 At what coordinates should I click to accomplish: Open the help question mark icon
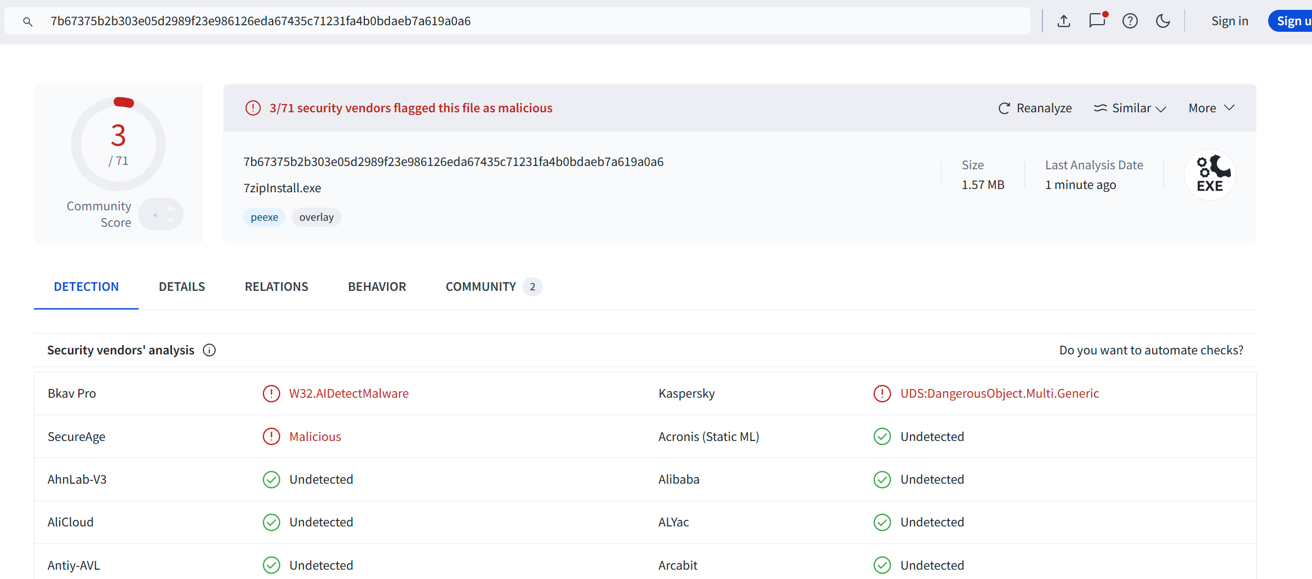click(x=1130, y=21)
